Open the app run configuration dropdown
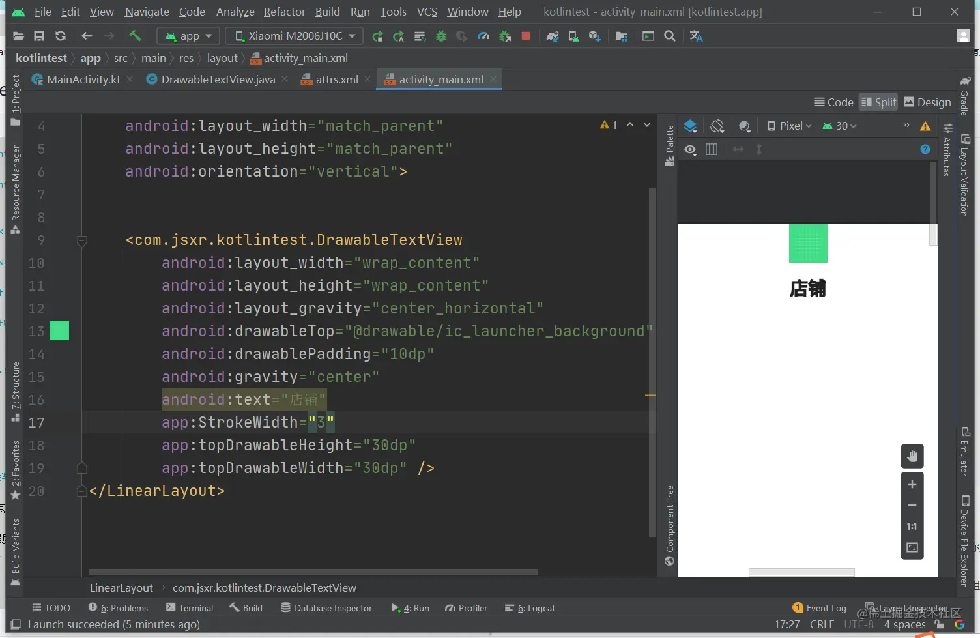 click(189, 36)
